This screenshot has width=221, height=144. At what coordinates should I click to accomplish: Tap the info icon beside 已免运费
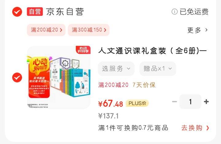[174, 12]
